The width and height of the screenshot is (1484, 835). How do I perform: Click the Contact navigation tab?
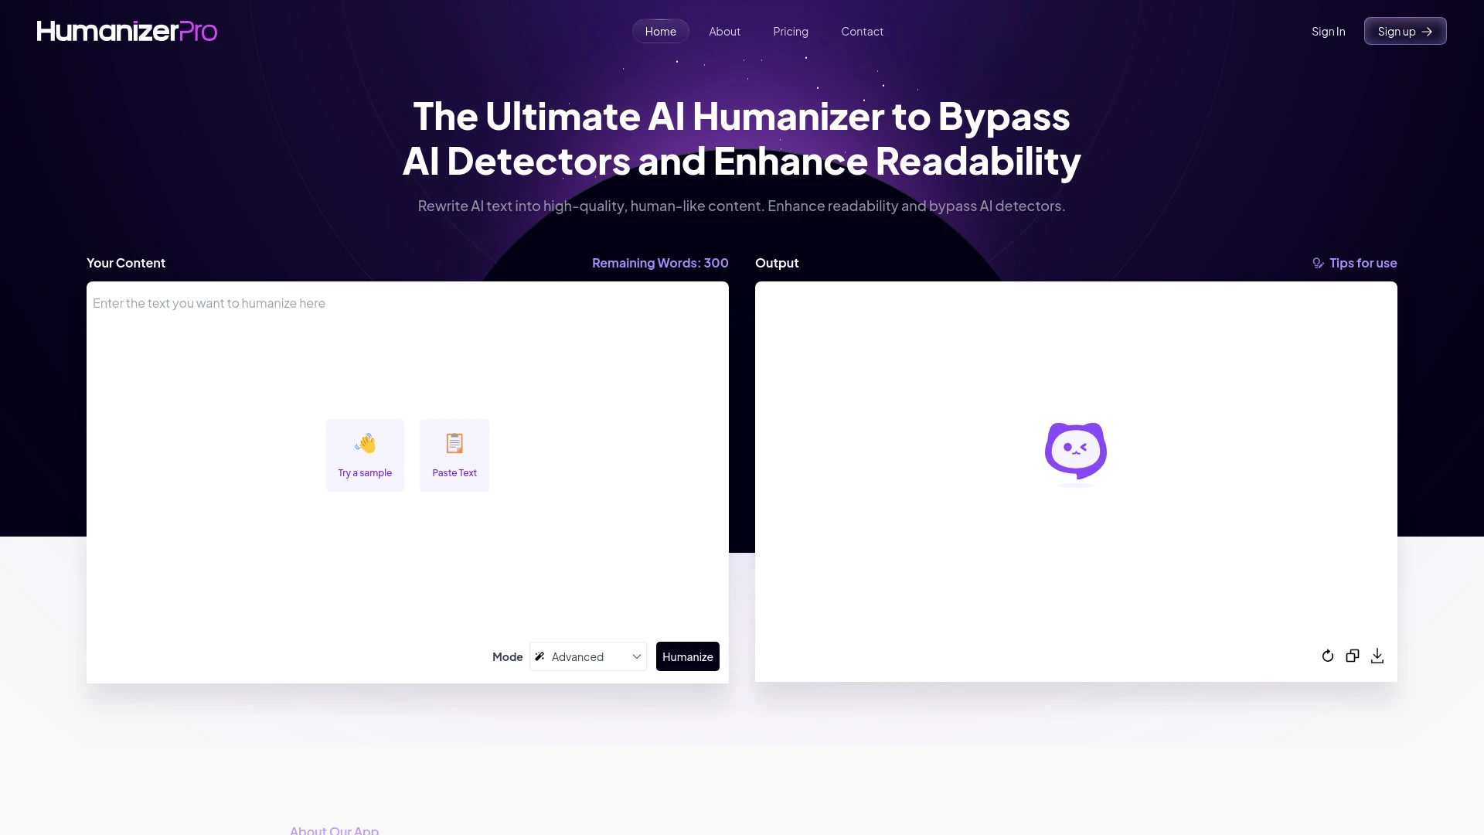click(x=863, y=31)
